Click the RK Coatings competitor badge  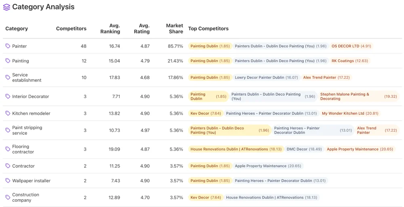point(349,61)
